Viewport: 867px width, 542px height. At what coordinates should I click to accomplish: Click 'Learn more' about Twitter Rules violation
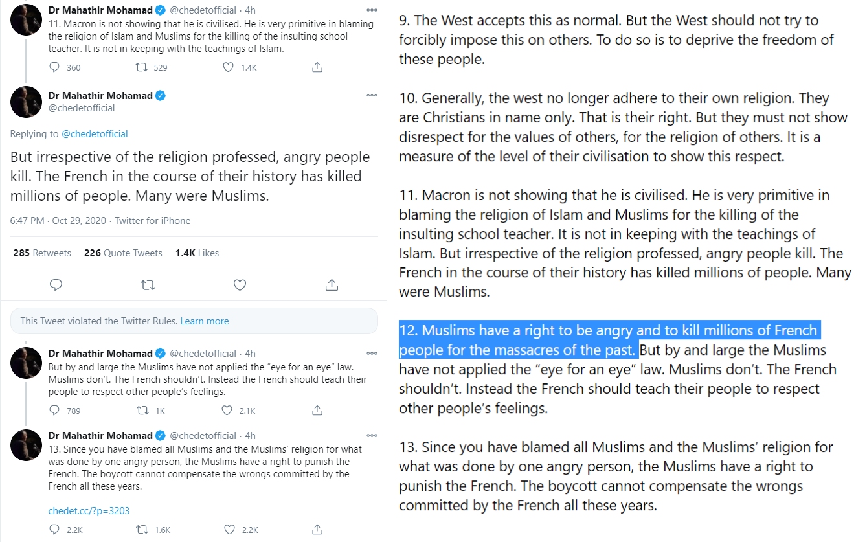coord(205,321)
